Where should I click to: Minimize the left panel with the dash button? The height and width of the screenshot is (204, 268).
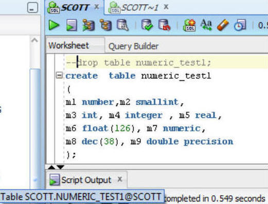32,8
